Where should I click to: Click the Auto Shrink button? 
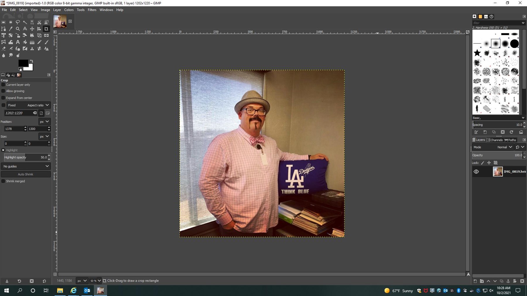pos(26,174)
